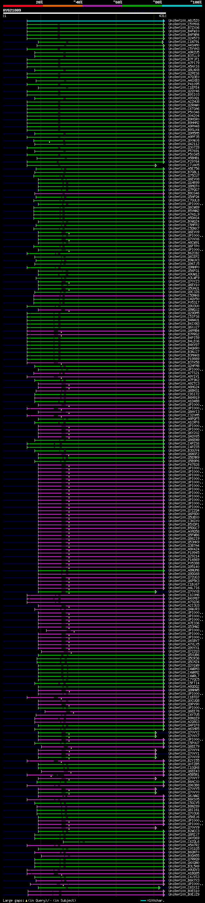The height and width of the screenshot is (903, 205).
Task: Click the orange ~40% legend segment
Action: pos(63,6)
